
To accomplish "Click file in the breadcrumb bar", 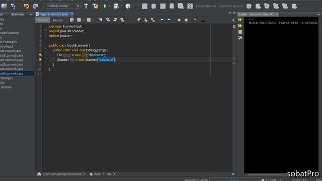I will 109,174.
